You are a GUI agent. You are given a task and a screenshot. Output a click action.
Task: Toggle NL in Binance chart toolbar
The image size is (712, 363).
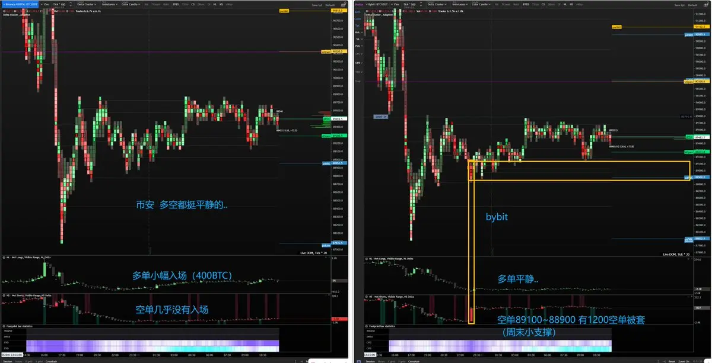(x=214, y=5)
